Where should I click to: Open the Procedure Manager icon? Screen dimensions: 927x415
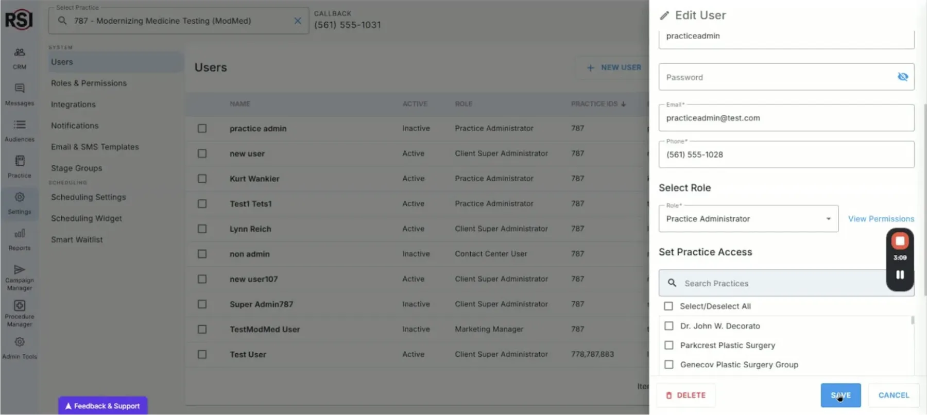coord(20,306)
